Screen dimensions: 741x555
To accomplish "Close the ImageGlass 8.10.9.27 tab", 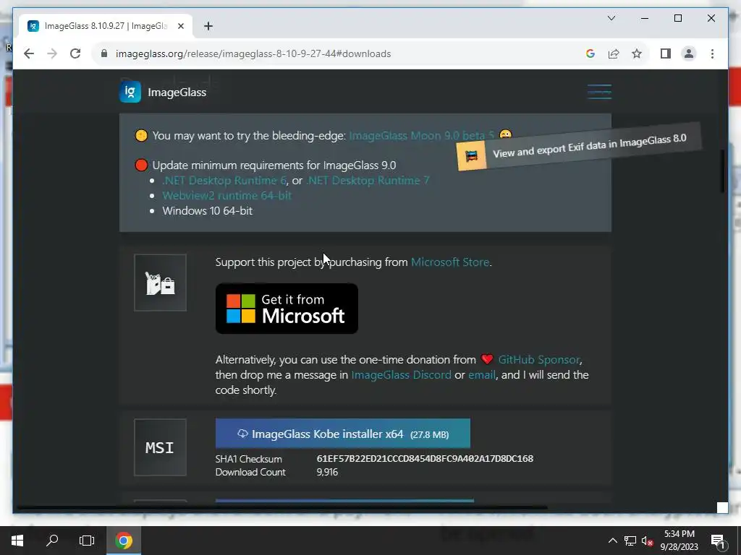I will [x=180, y=26].
